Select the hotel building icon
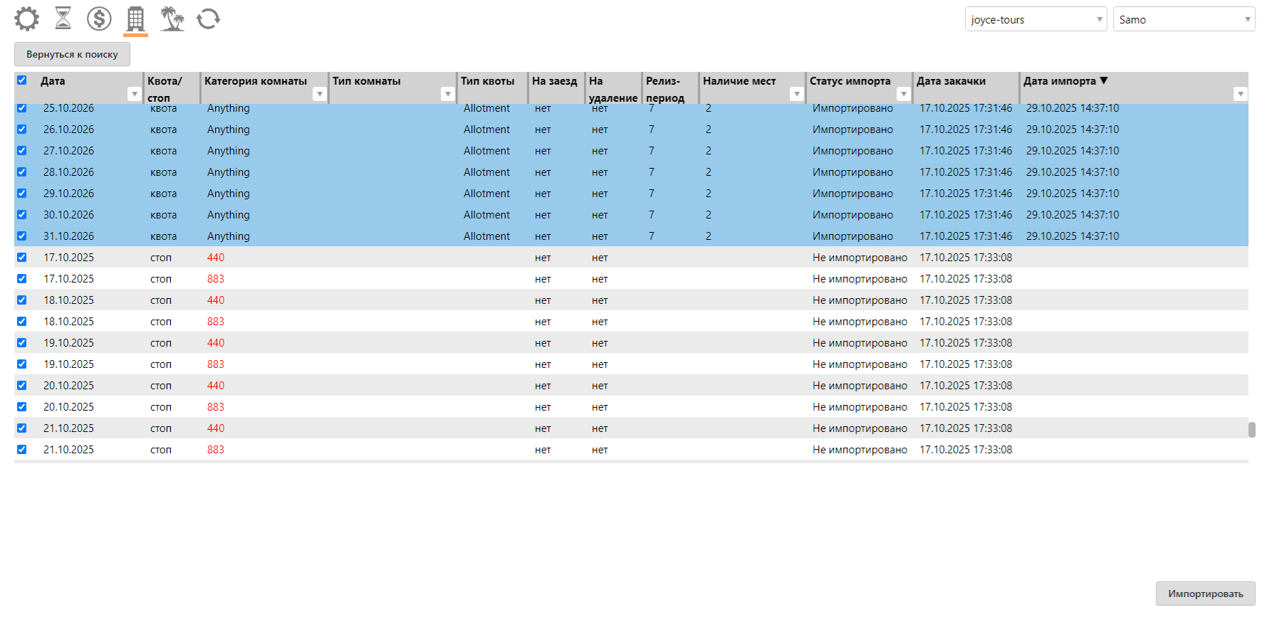 (x=135, y=19)
